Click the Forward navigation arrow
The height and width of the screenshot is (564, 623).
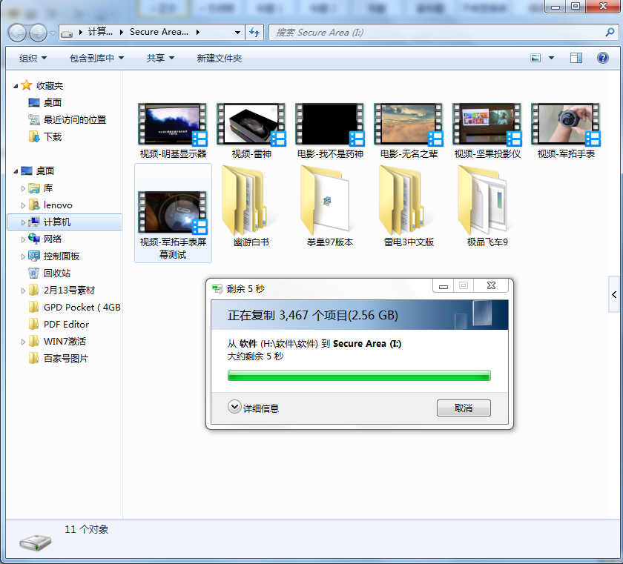click(38, 33)
